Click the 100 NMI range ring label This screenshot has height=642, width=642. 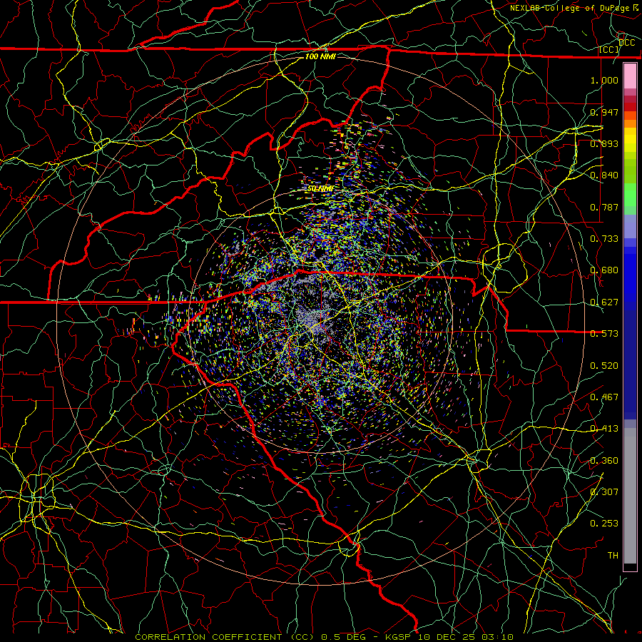point(320,56)
